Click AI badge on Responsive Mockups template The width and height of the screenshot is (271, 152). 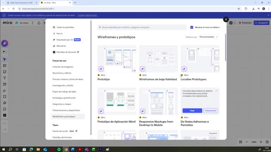pos(143,111)
